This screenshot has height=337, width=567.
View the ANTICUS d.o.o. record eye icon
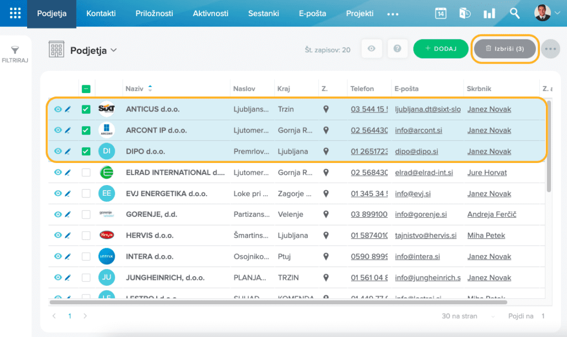[58, 109]
